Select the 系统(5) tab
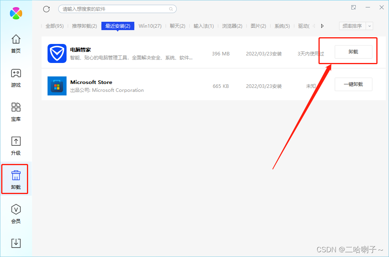The height and width of the screenshot is (257, 389). [282, 26]
